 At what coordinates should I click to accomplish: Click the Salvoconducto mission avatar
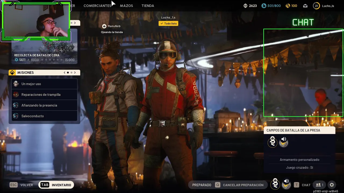pyautogui.click(x=16, y=116)
